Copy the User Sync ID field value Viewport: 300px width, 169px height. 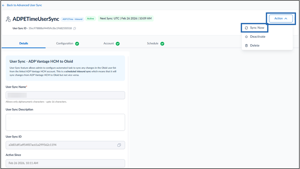pyautogui.click(x=119, y=145)
